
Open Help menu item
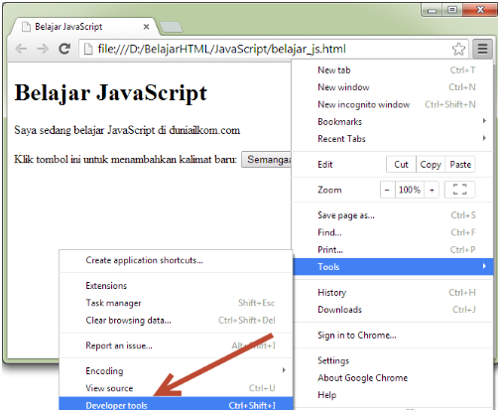[x=393, y=395]
